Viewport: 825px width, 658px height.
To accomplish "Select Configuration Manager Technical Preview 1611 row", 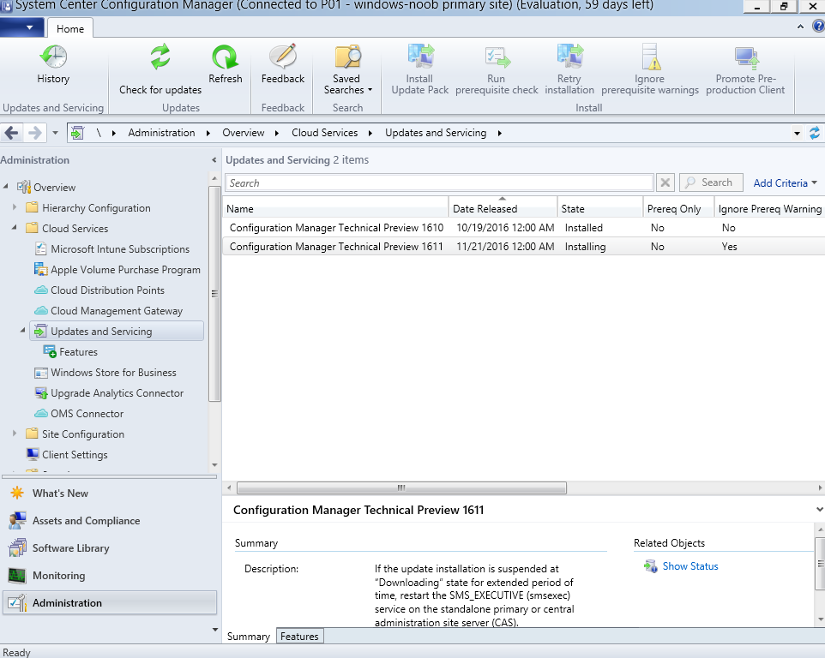I will pos(523,247).
